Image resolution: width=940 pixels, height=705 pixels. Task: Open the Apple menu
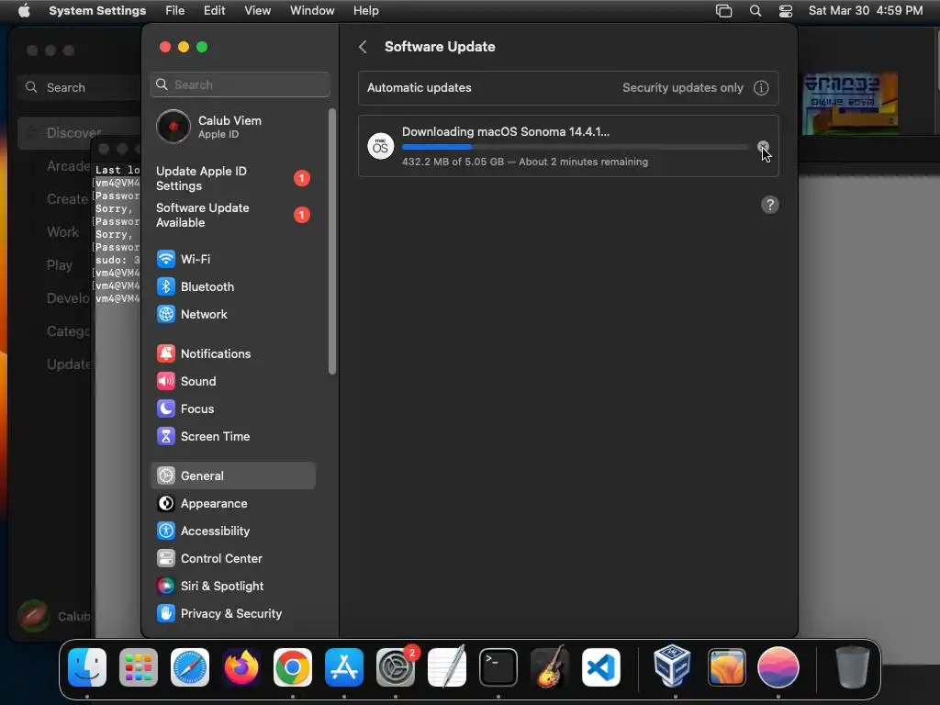coord(24,11)
